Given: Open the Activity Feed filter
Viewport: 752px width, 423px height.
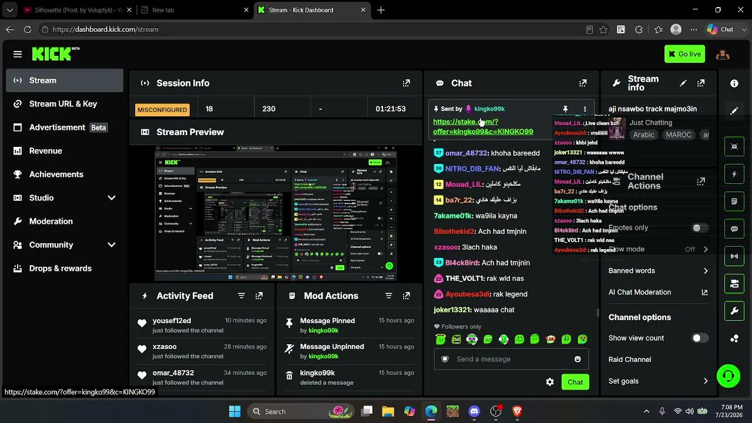Looking at the screenshot, I should [x=241, y=296].
